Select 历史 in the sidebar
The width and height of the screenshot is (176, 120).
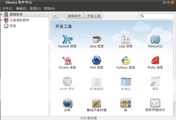pyautogui.click(x=25, y=26)
